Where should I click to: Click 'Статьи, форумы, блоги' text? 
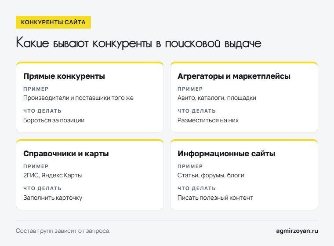(x=211, y=176)
